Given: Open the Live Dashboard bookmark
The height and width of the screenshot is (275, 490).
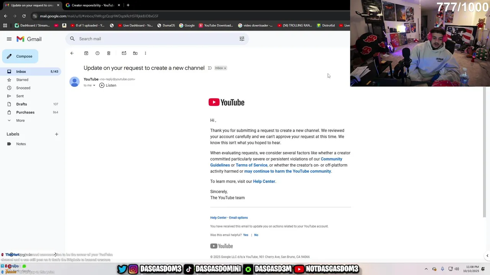Looking at the screenshot, I should [x=136, y=26].
